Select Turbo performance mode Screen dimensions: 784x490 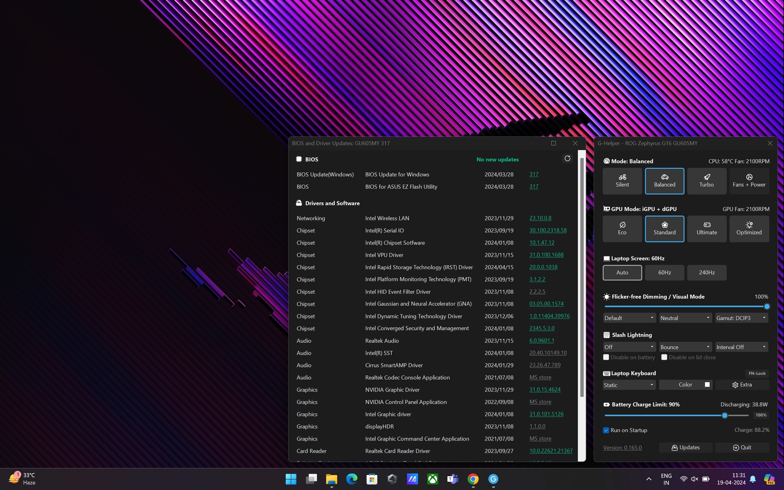tap(707, 181)
